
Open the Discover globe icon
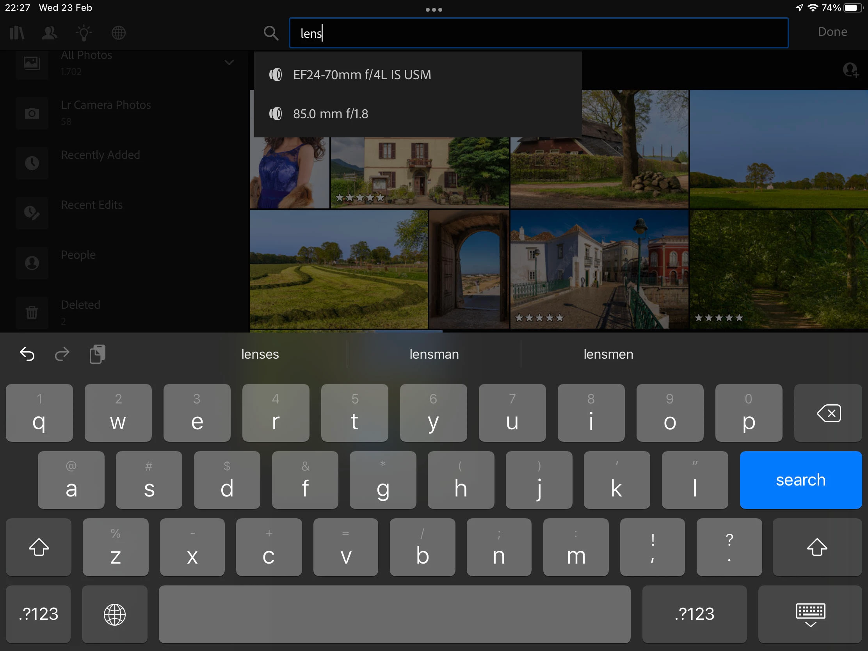(119, 32)
